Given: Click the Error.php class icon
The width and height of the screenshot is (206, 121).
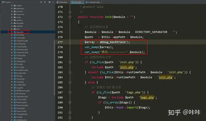Looking at the screenshot, I should click(x=15, y=67).
